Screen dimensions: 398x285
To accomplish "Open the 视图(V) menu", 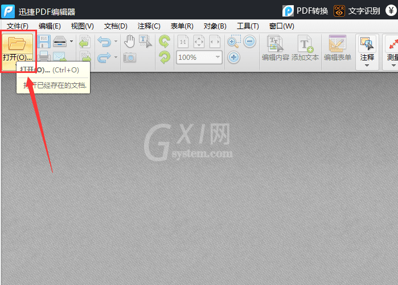I will coord(82,26).
